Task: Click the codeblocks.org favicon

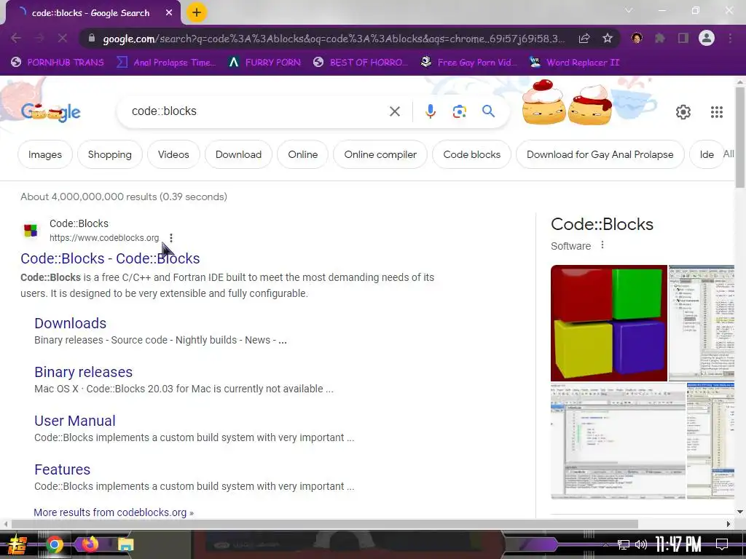Action: [x=31, y=231]
